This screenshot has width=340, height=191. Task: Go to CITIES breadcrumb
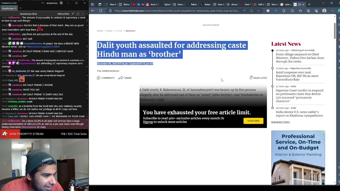tap(119, 31)
